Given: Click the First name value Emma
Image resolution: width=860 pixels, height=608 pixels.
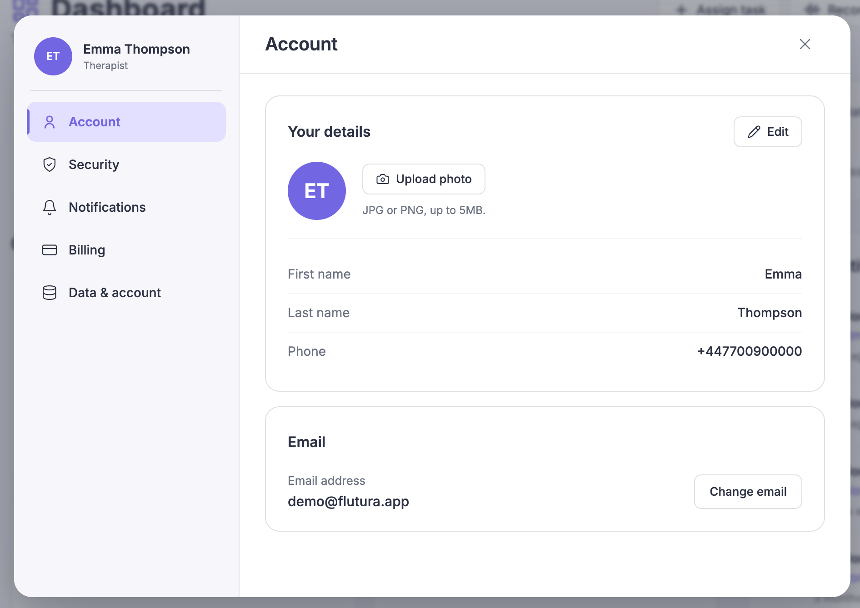Looking at the screenshot, I should pos(783,274).
